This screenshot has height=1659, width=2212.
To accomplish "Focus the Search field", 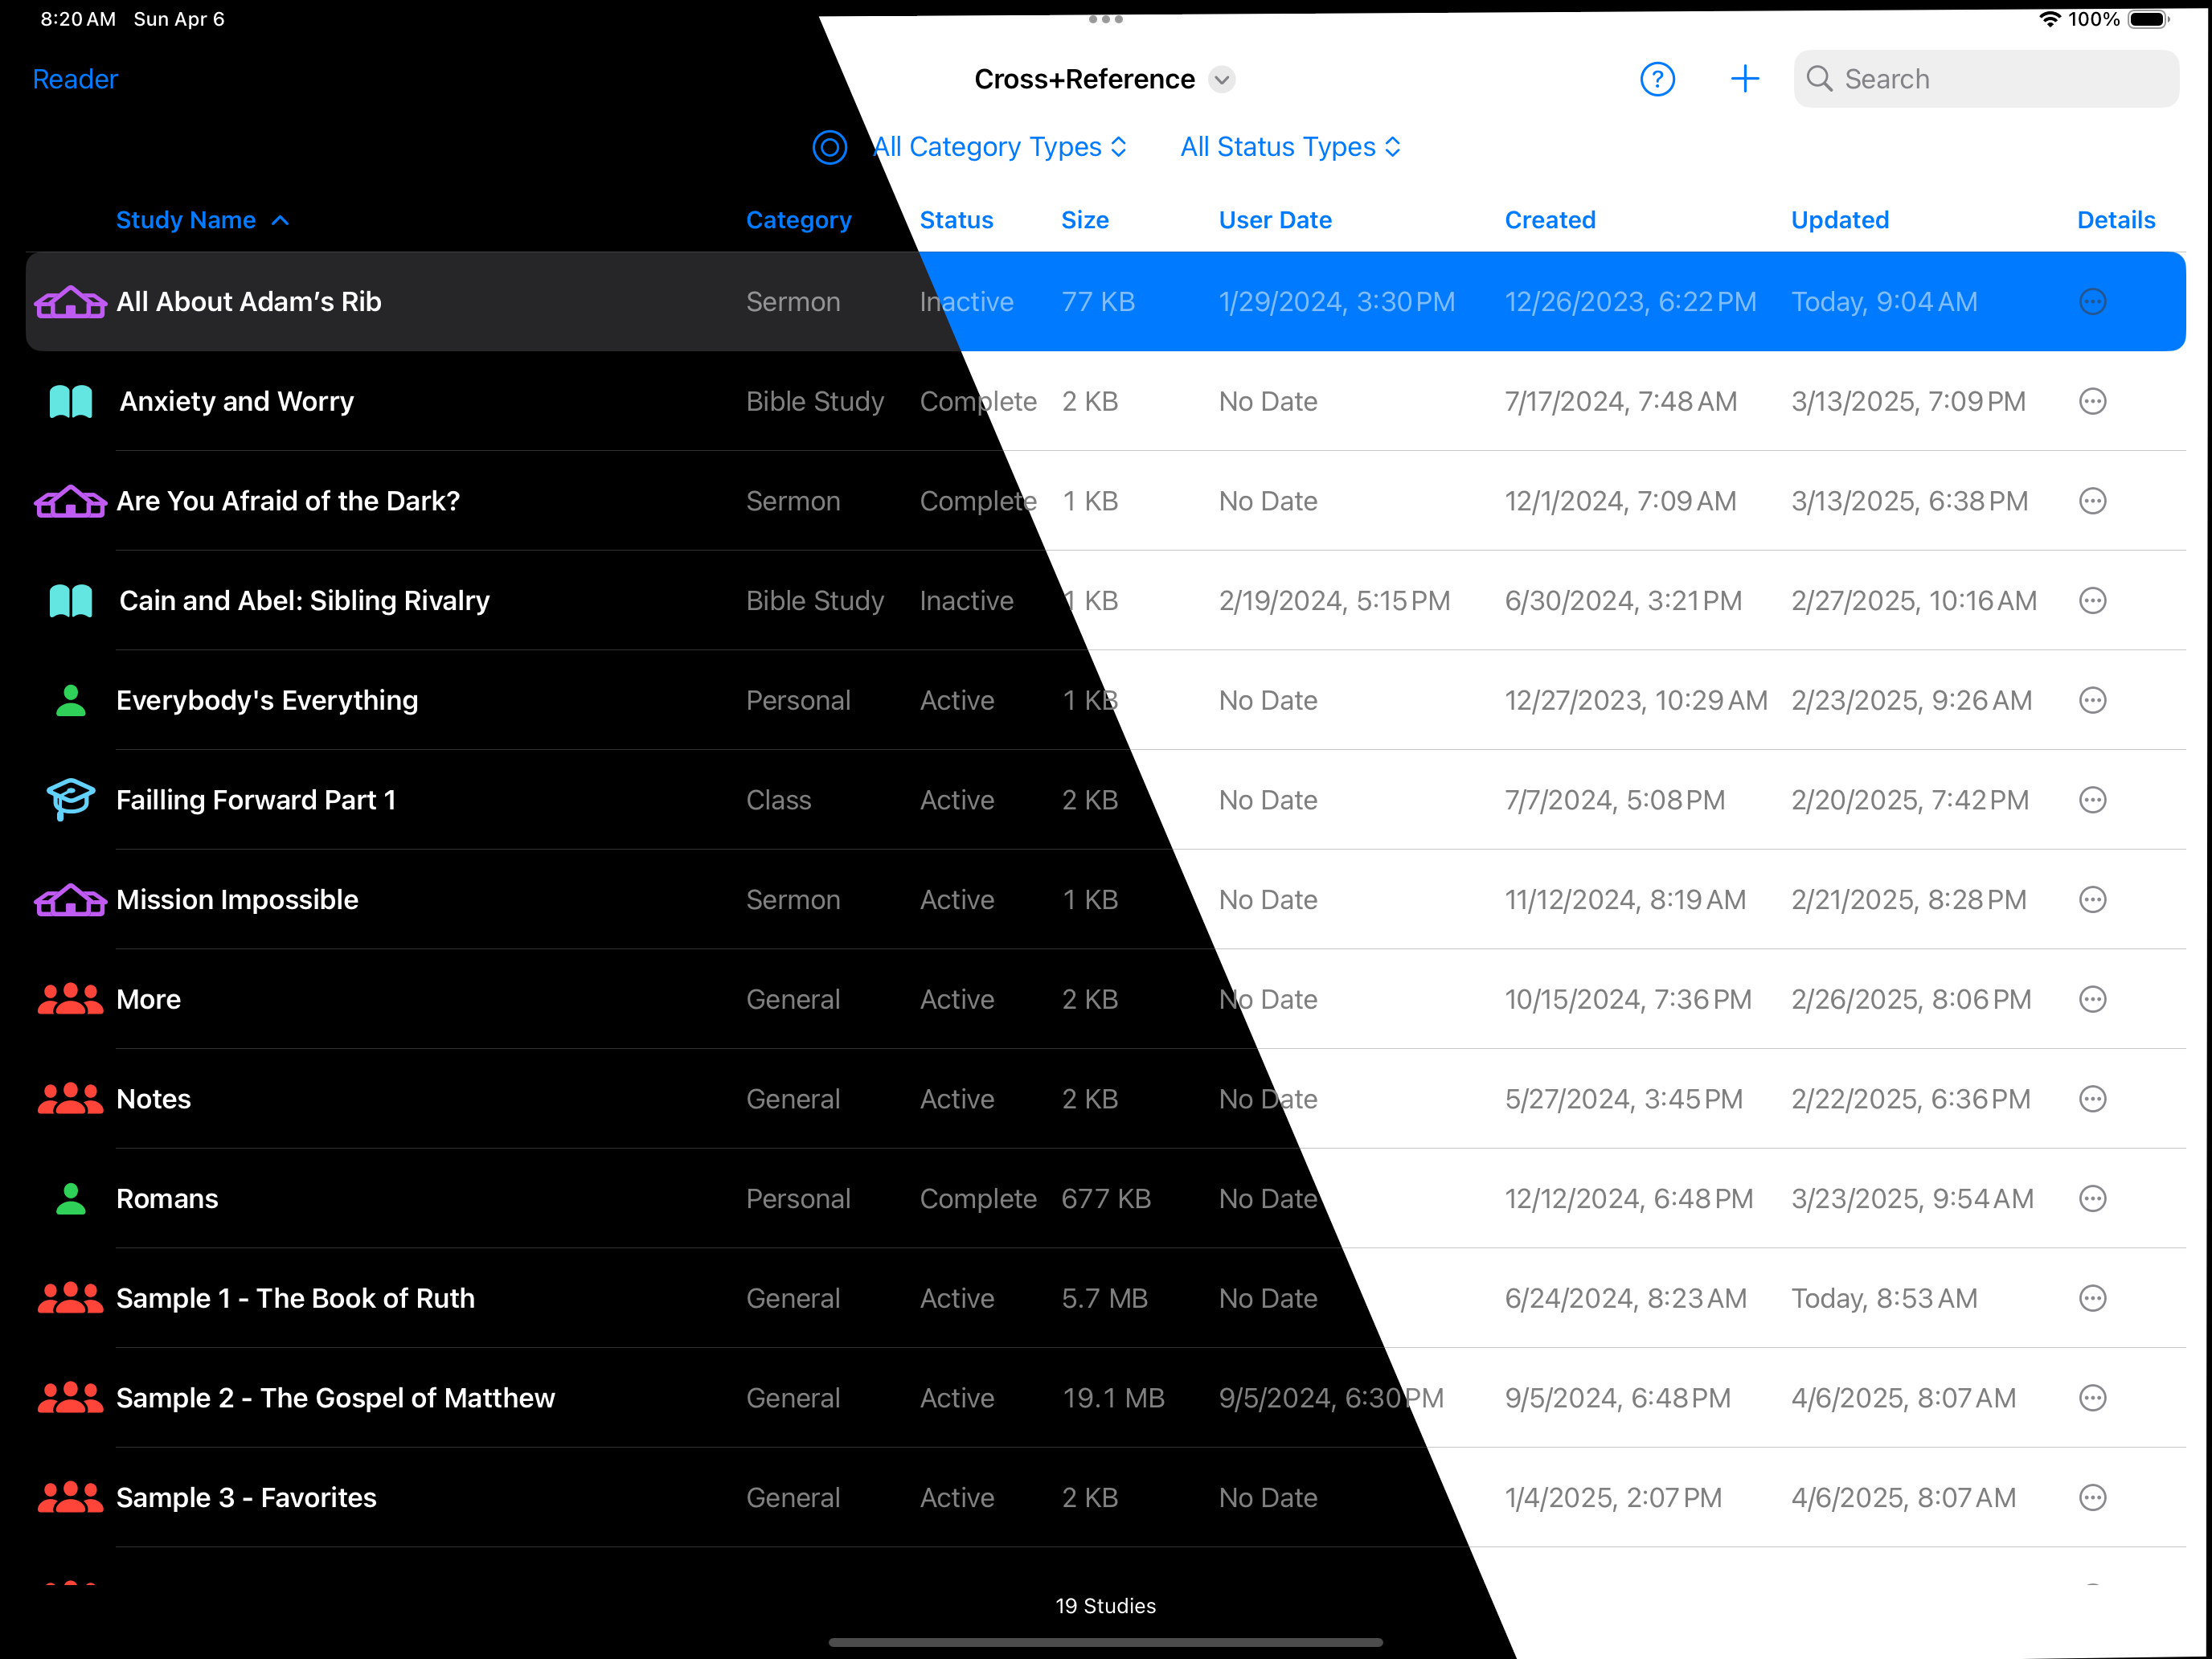I will [x=1986, y=79].
